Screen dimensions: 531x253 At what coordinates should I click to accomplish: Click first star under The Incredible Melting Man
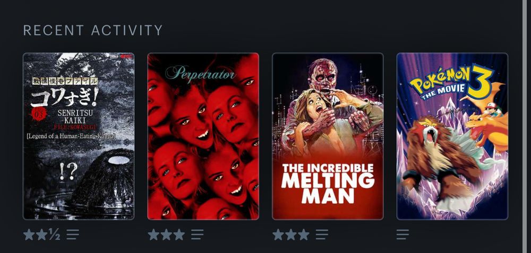278,234
